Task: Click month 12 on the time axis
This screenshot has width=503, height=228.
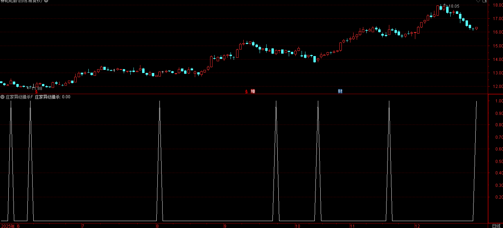Action: point(418,226)
